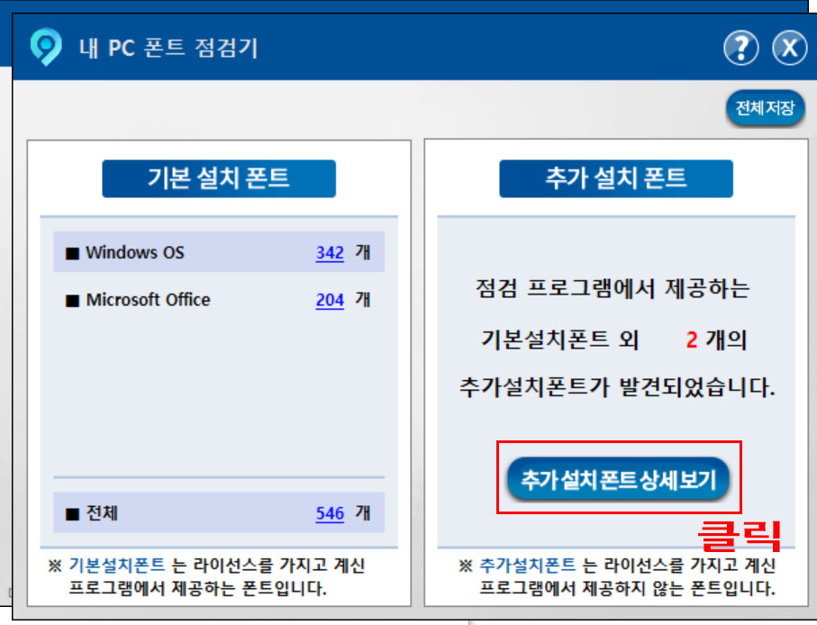Save all results with 전체저장 button
This screenshot has width=817, height=625.
(x=765, y=108)
